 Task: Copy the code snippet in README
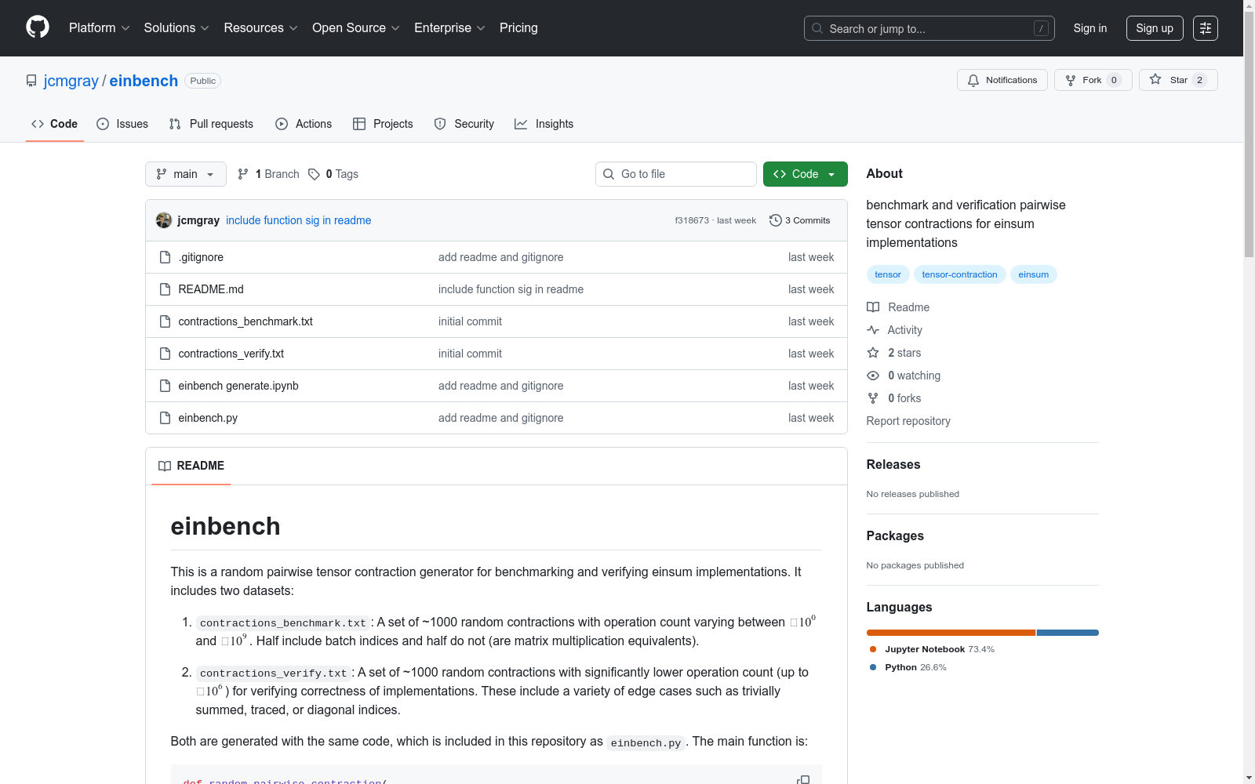[803, 779]
